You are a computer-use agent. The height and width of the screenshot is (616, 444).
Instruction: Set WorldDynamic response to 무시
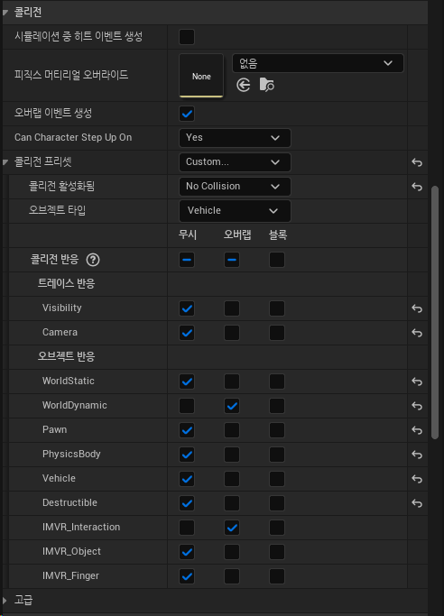187,406
